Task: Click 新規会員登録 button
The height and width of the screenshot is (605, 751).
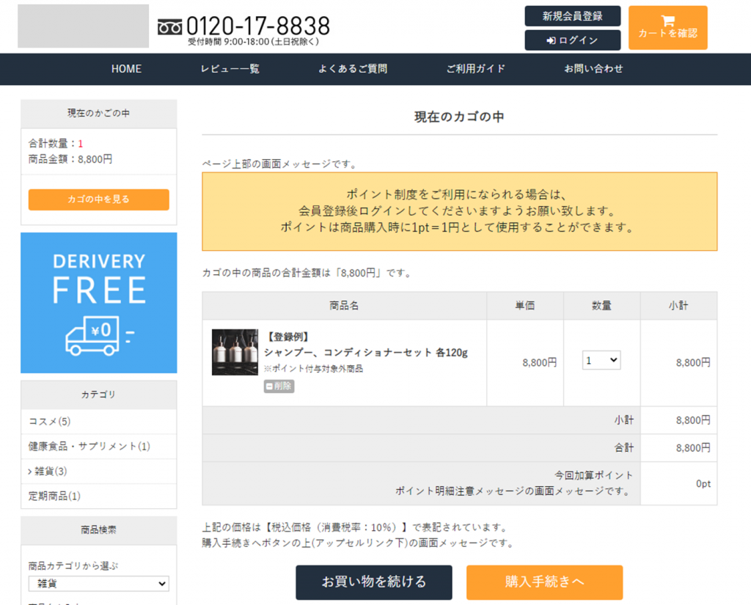Action: [572, 16]
